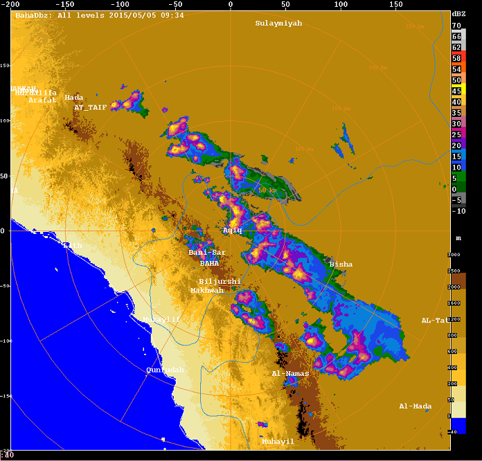Click the Sulaymiyah city label
This screenshot has height=461, width=482.
tap(278, 24)
